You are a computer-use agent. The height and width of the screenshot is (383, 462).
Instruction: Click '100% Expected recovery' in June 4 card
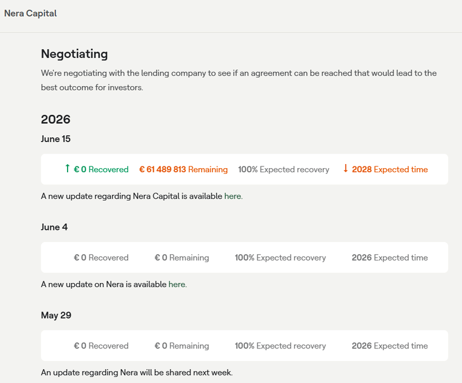pos(280,258)
